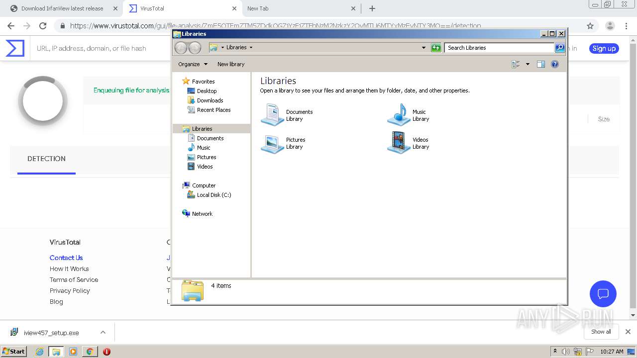
Task: Click Chrome taskbar icon
Action: [x=90, y=352]
